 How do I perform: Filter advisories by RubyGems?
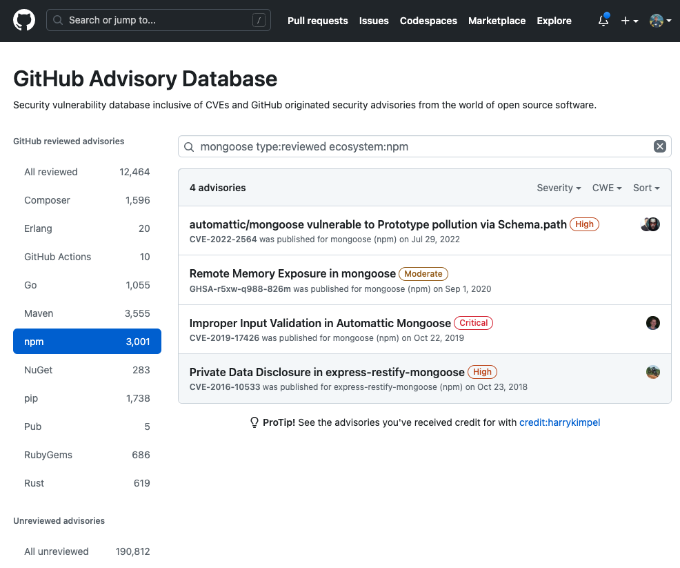pos(87,455)
